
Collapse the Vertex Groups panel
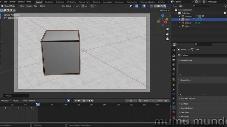[179, 60]
